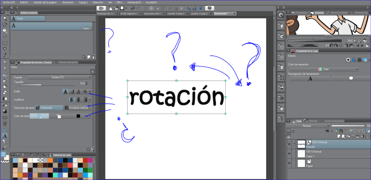Select the Zoom magnifier tool
The width and height of the screenshot is (371, 180).
tap(5, 18)
